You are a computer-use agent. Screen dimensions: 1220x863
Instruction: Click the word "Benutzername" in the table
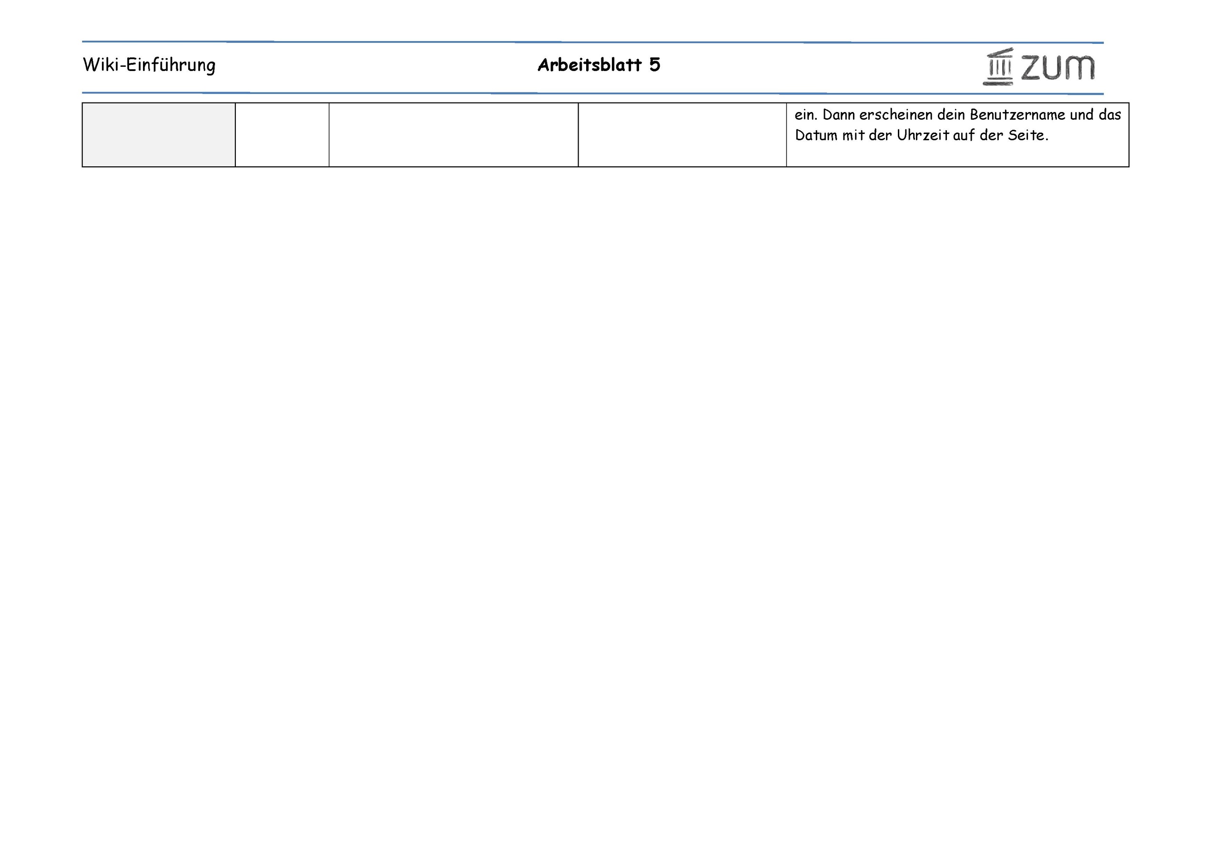[1017, 115]
